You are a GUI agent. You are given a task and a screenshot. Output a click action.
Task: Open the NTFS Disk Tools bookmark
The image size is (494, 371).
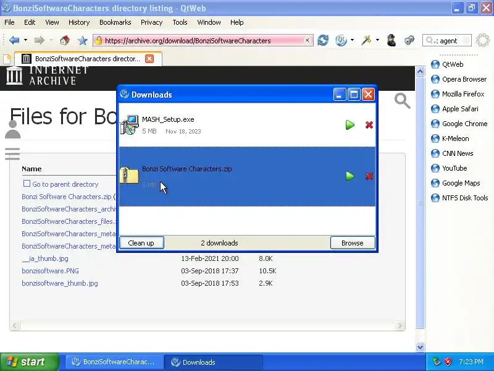point(459,198)
